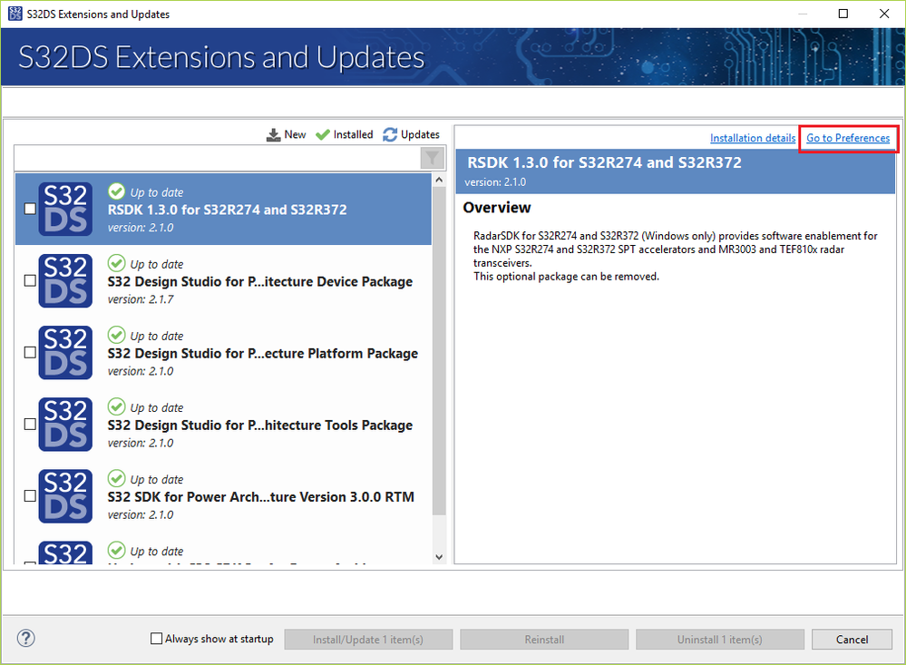Click the package search input field

218,158
